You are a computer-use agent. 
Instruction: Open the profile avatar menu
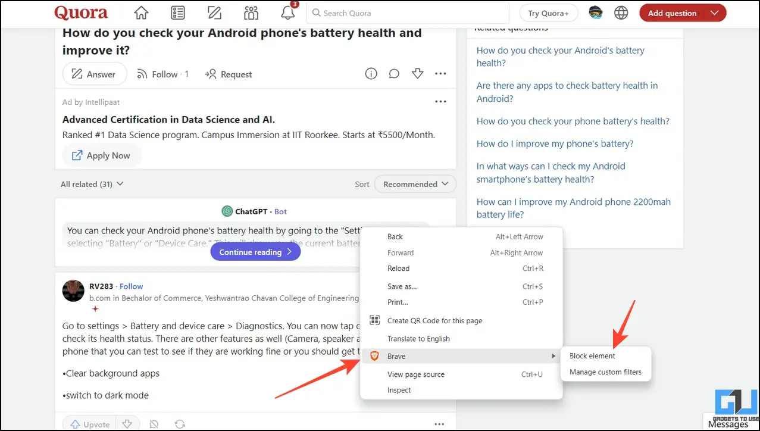596,13
